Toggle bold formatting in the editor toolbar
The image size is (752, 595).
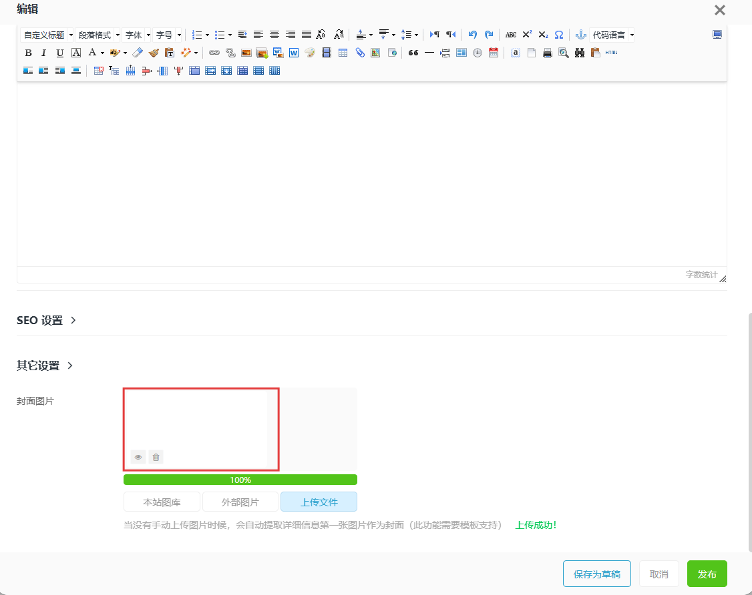point(28,53)
